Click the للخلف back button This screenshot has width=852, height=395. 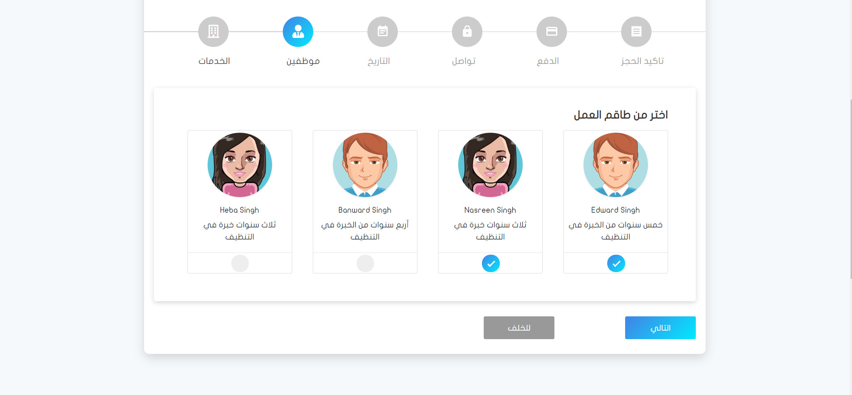[519, 328]
